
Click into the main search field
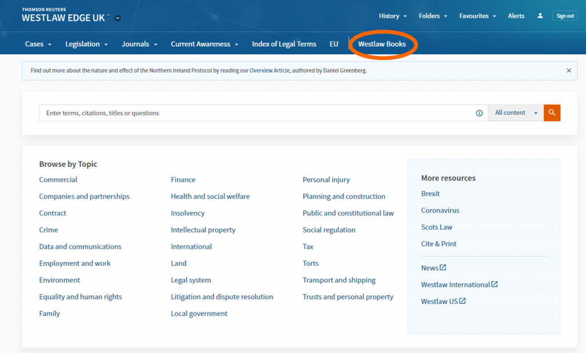coord(258,113)
